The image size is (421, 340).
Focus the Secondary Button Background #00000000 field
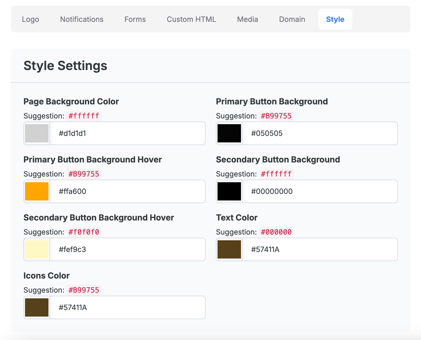(321, 191)
